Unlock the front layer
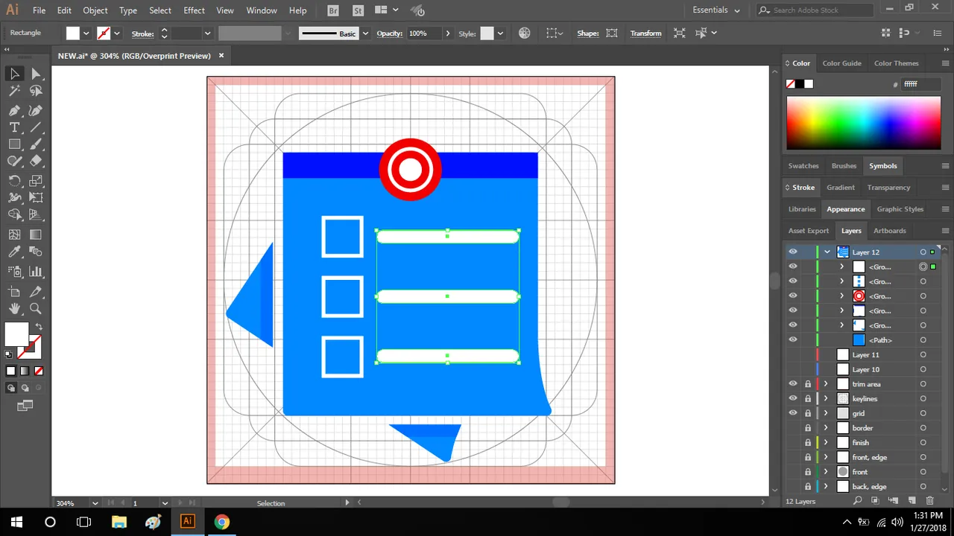Viewport: 954px width, 536px height. 807,472
